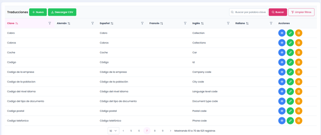Image resolution: width=321 pixels, height=135 pixels.
Task: View details of the Coche row
Action: [282, 52]
